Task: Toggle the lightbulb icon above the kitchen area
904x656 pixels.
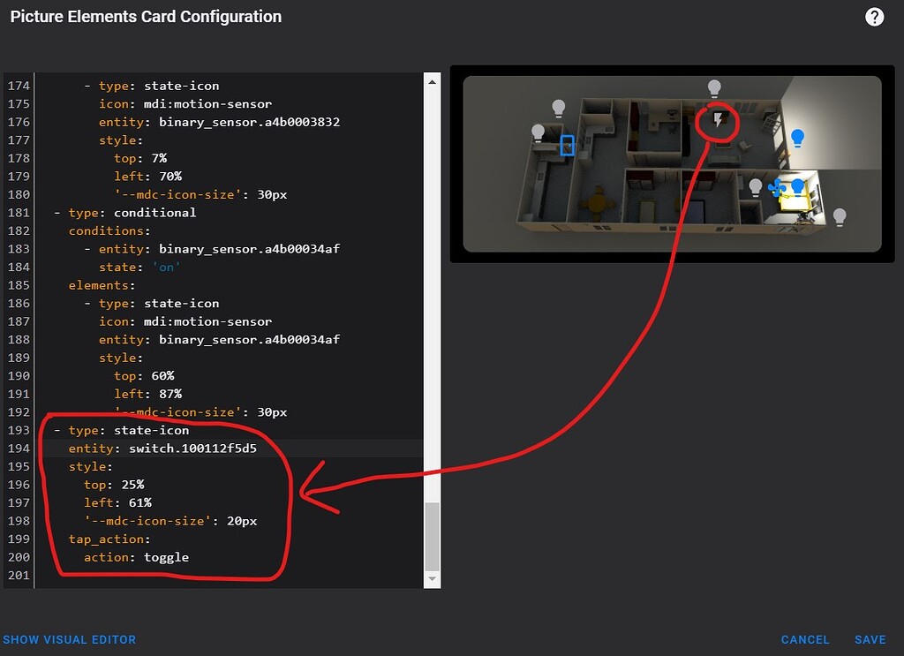Action: pos(557,108)
